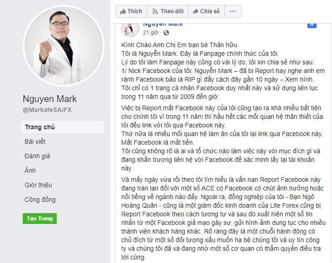Open the three-dots more options menu
Screen dimensions: 332x263
coord(233,11)
